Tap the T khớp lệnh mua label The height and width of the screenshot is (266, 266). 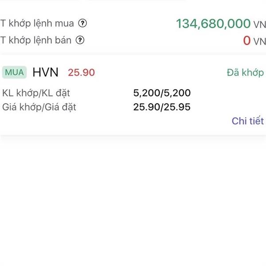pyautogui.click(x=37, y=23)
